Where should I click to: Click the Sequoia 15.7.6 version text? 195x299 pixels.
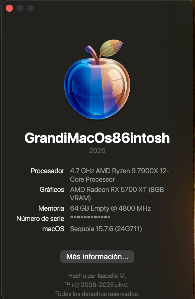[106, 228]
